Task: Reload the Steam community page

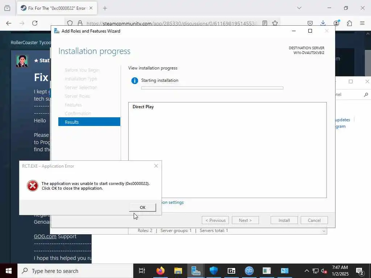Action: 35,23
